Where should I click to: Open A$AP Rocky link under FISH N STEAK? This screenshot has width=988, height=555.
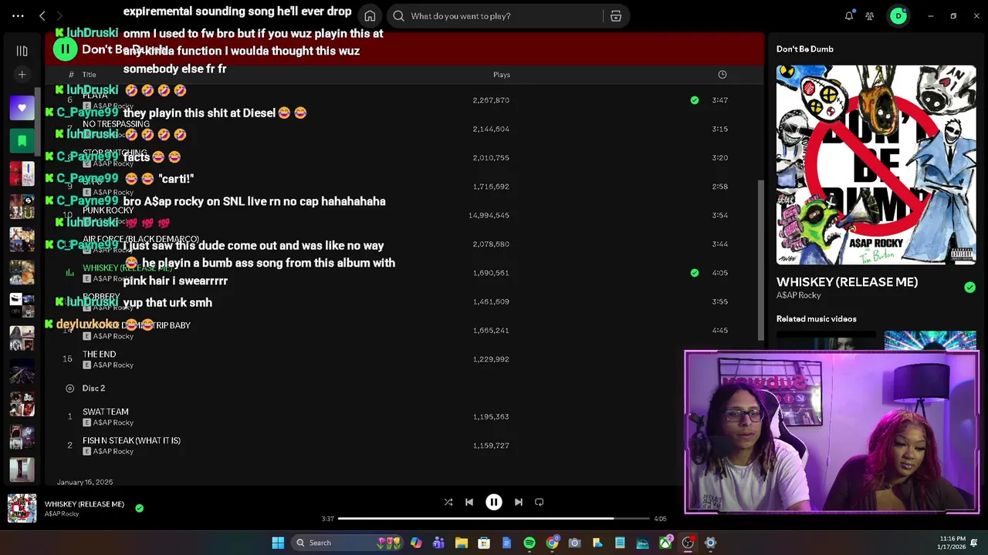pos(113,452)
